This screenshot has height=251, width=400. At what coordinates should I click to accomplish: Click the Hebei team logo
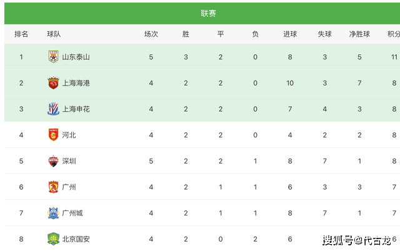click(53, 135)
